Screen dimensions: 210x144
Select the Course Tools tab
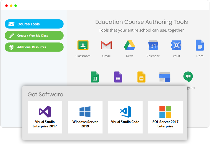34,24
